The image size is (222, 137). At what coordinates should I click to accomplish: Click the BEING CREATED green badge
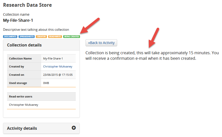click(72, 36)
